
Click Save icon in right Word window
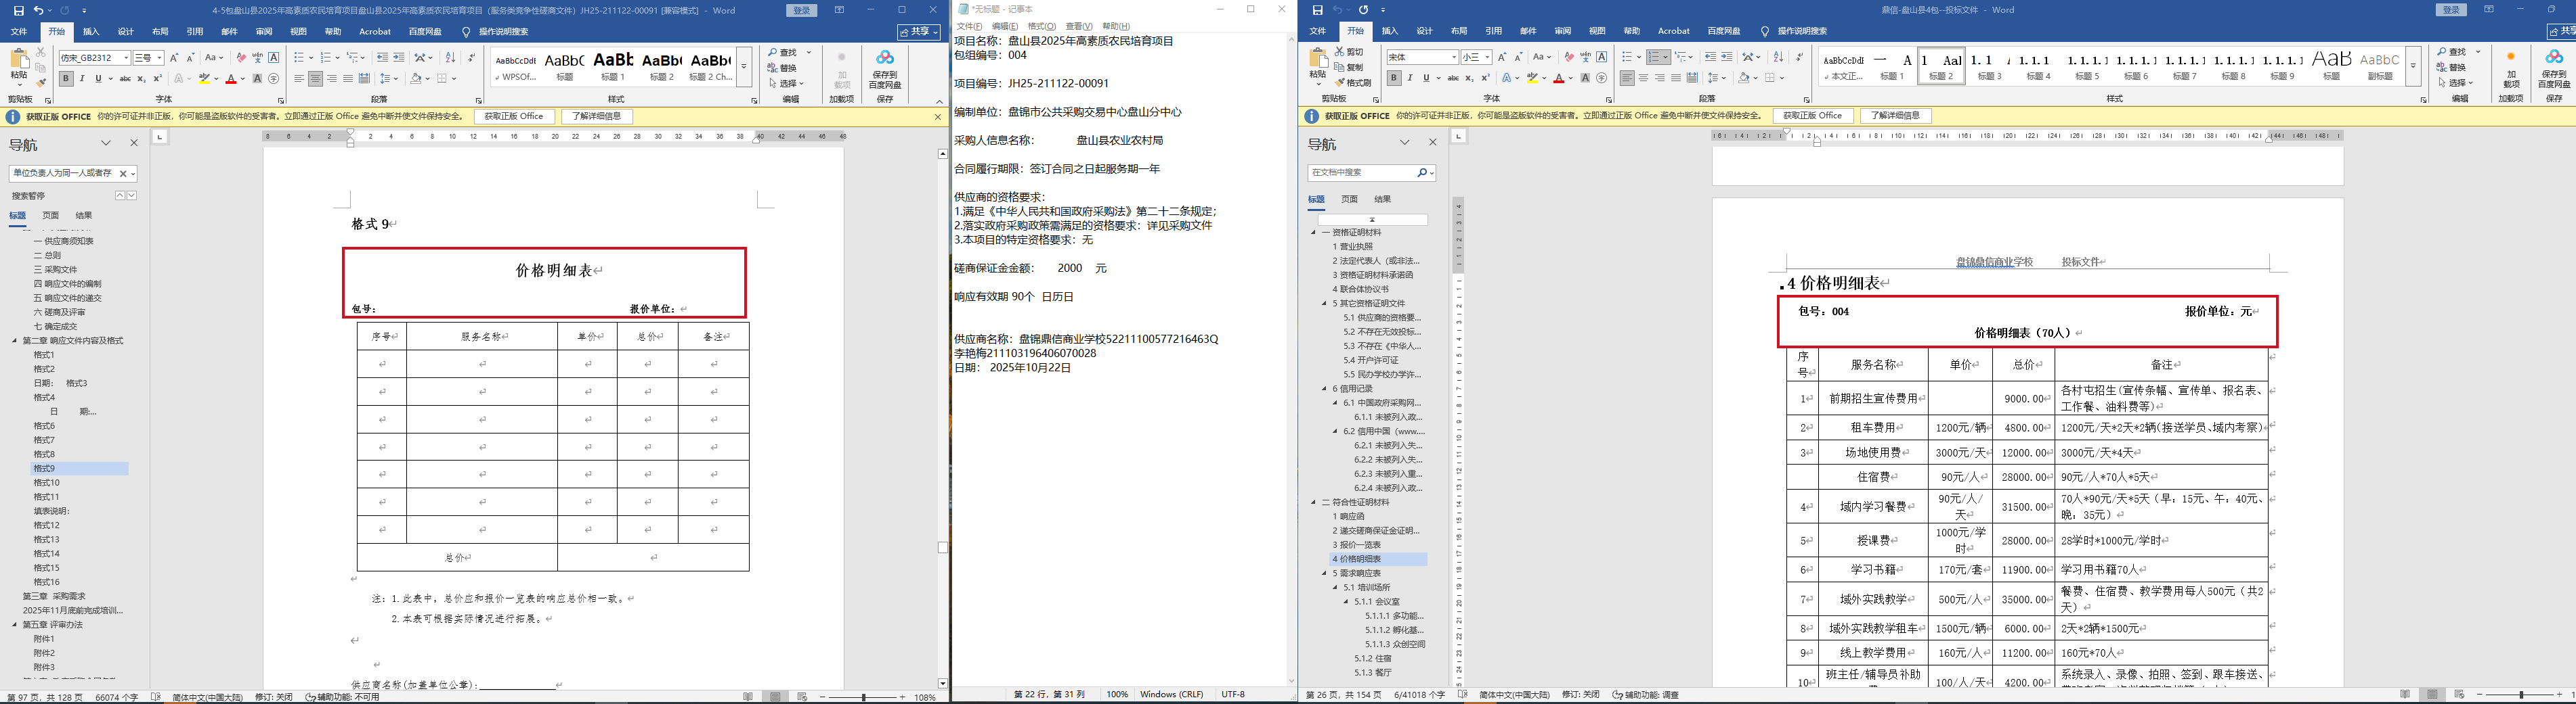(1317, 11)
